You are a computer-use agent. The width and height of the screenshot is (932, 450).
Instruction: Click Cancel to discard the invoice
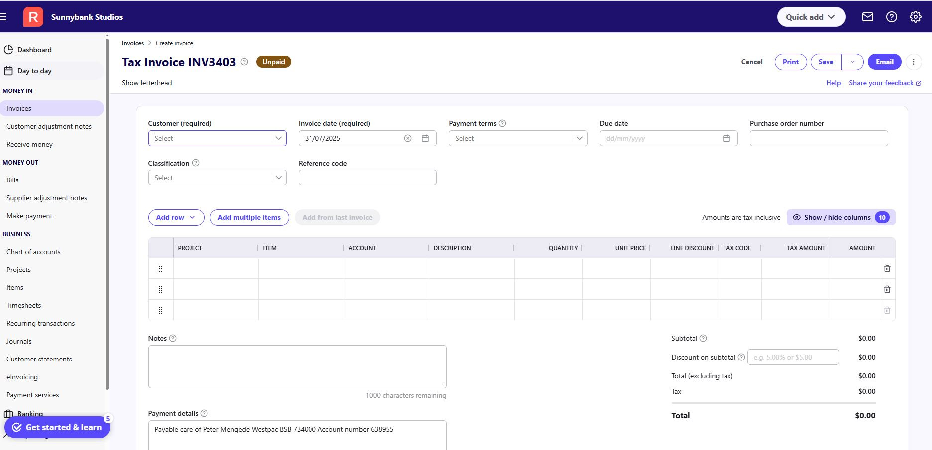(751, 62)
